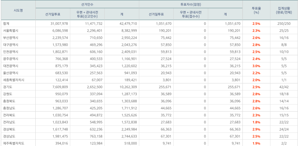Click the 투표율 (%) column header
The width and height of the screenshot is (298, 146).
pos(256,10)
